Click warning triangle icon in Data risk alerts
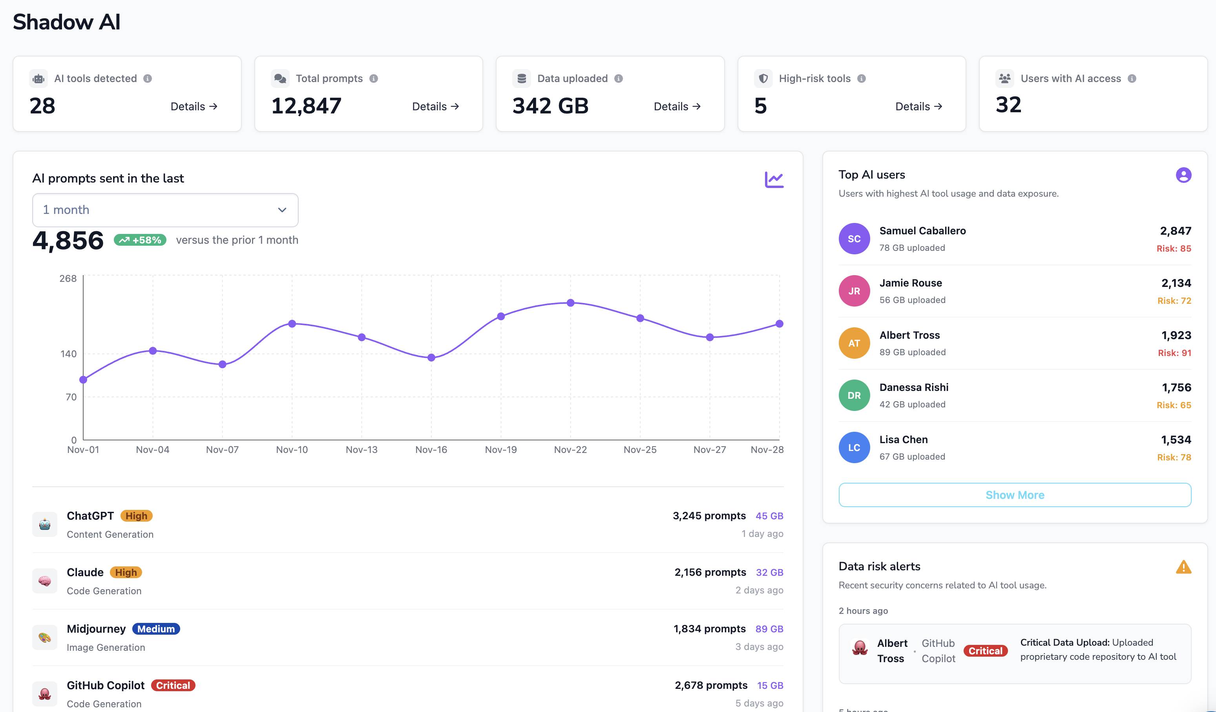 (x=1183, y=567)
